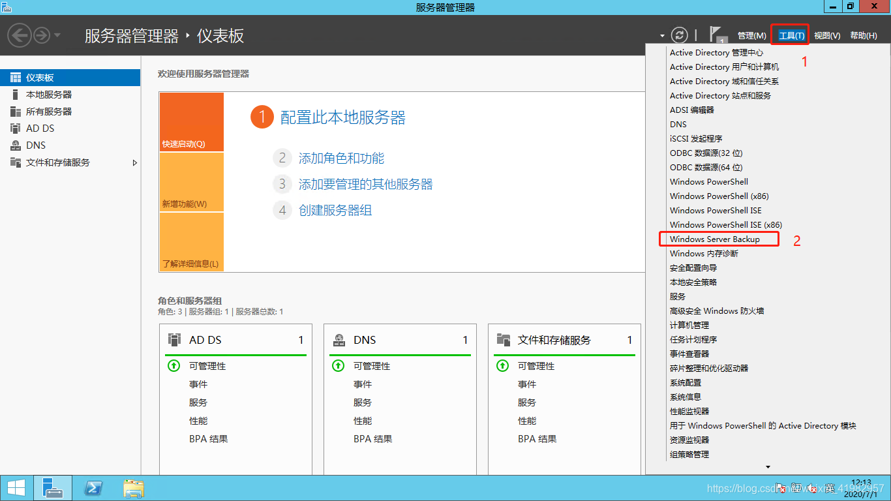This screenshot has width=891, height=501.
Task: Open the navigation history dropdown arrow
Action: click(57, 35)
